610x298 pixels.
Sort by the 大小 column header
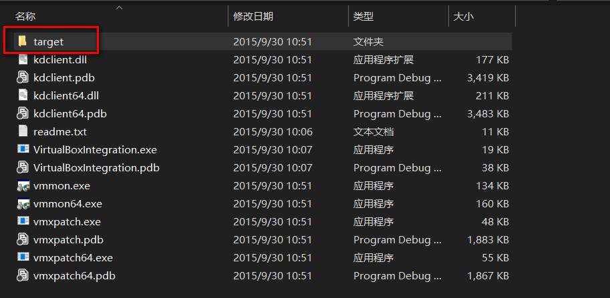(x=464, y=16)
